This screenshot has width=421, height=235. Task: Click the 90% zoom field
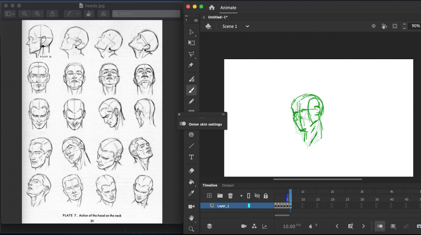415,26
